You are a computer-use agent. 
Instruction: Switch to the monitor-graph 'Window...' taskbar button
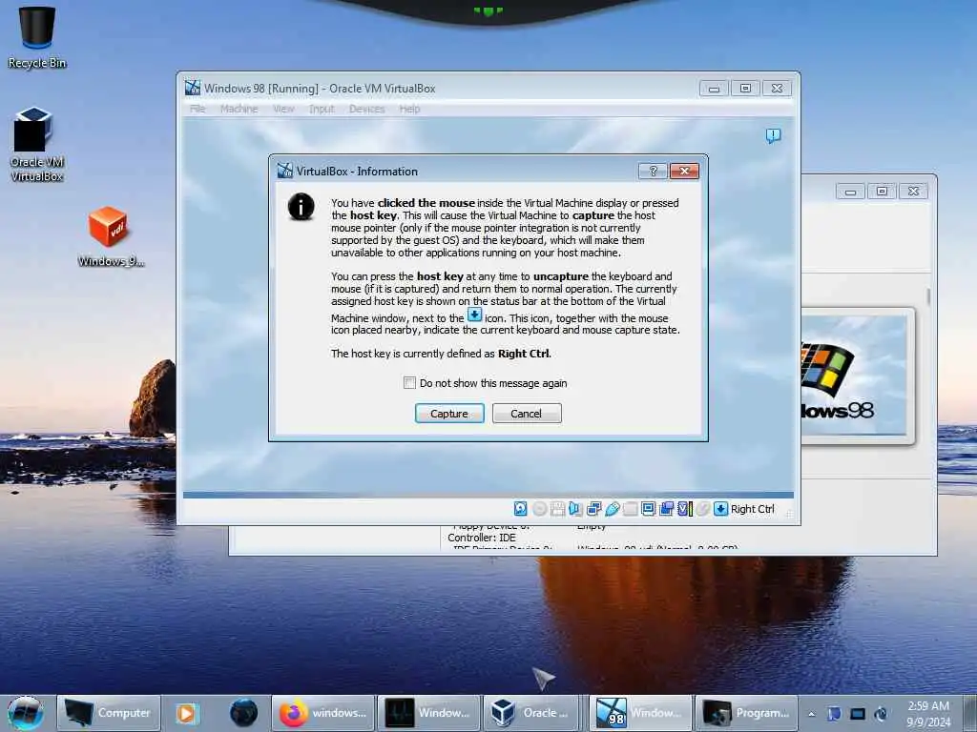click(428, 713)
